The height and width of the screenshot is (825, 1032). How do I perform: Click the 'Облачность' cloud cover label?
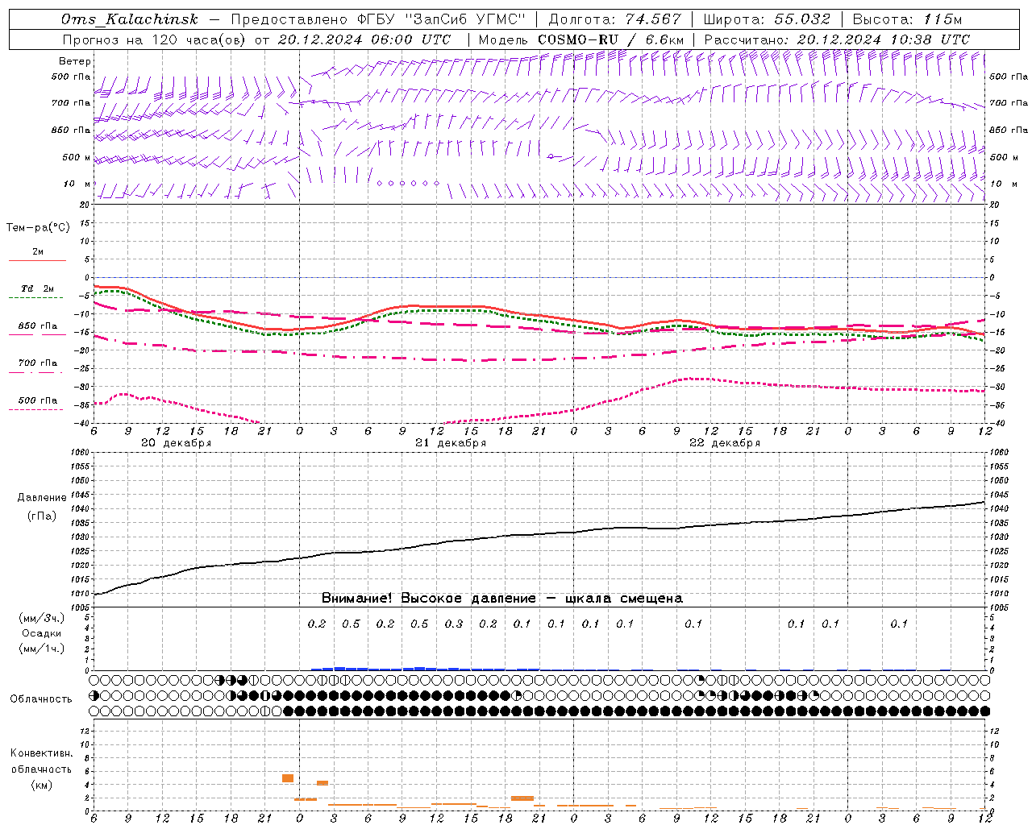[x=41, y=699]
